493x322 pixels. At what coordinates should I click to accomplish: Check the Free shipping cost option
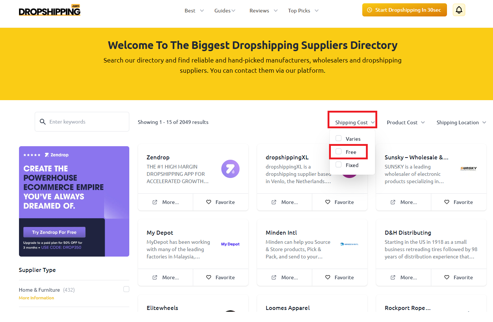[339, 151]
